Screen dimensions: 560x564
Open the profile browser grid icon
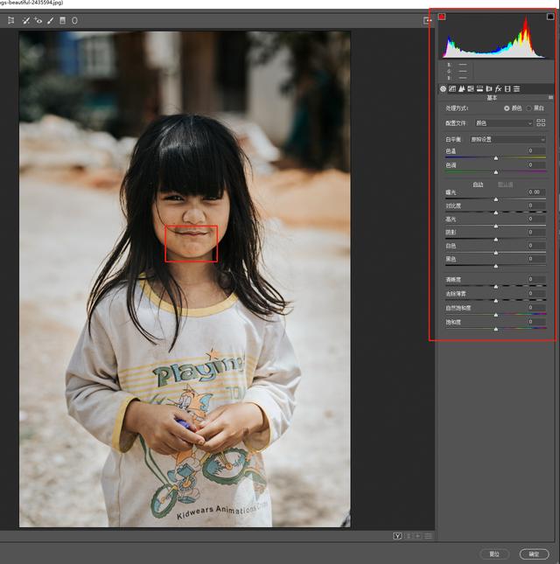point(541,122)
